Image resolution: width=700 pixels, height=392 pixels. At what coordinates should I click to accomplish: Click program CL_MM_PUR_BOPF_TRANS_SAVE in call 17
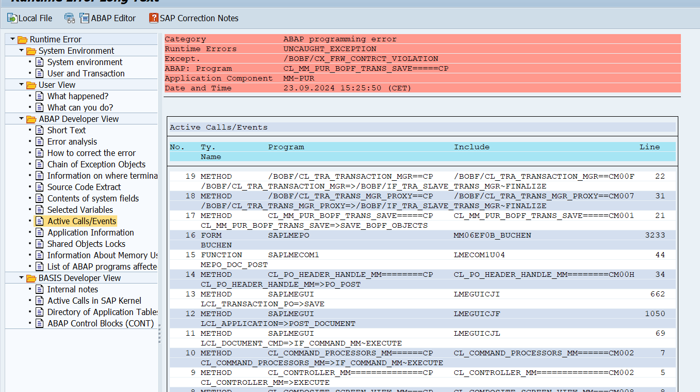[x=351, y=216]
